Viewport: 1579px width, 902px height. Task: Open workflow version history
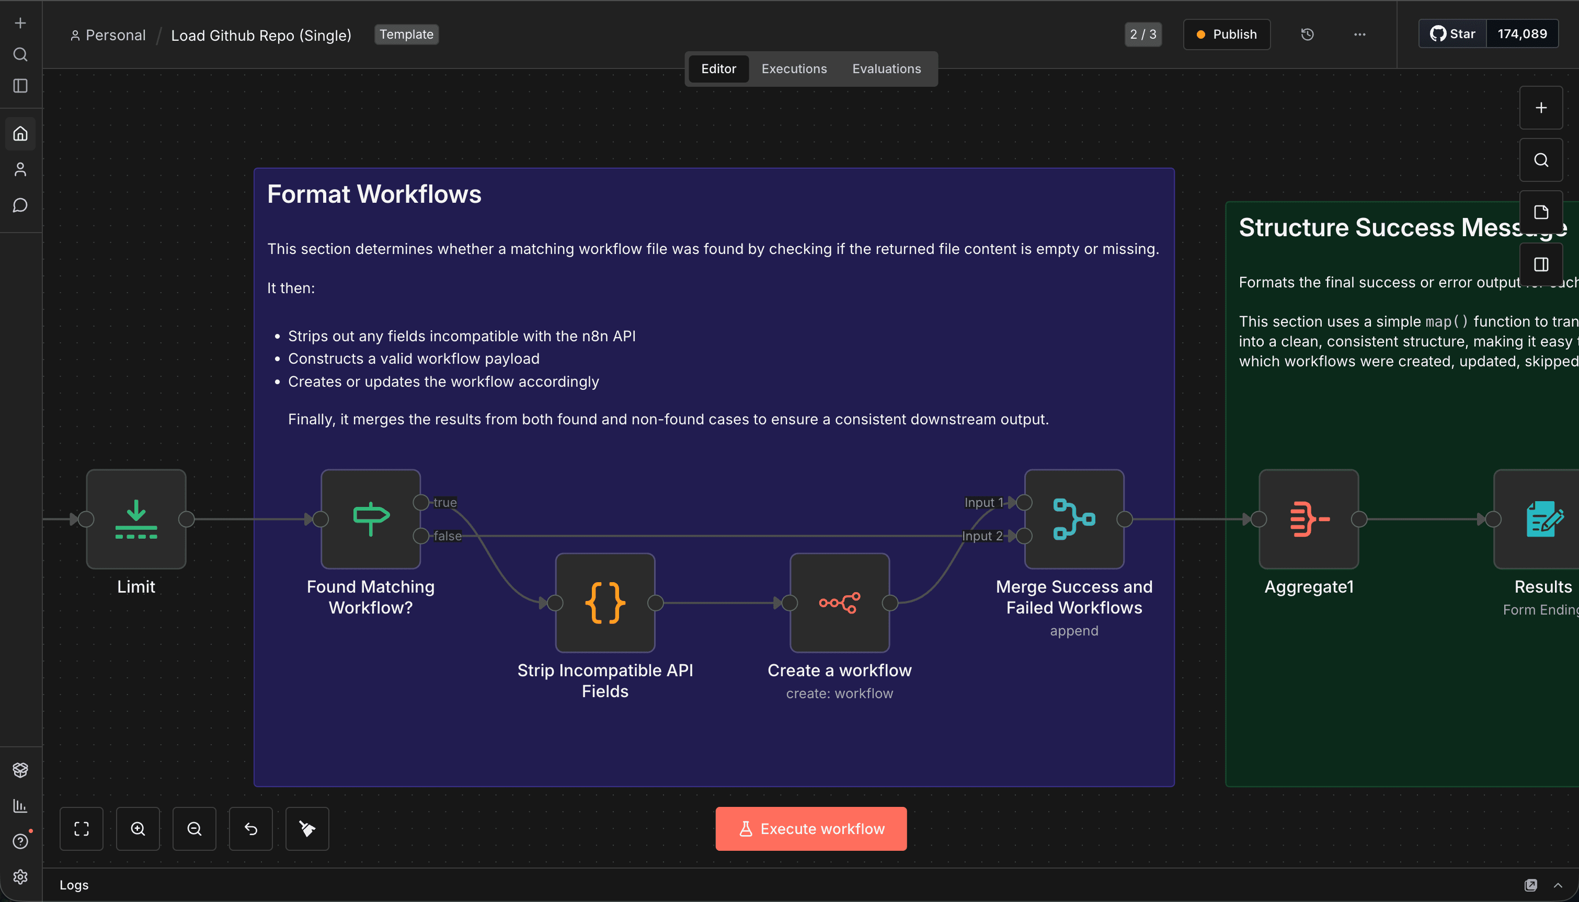pos(1308,34)
